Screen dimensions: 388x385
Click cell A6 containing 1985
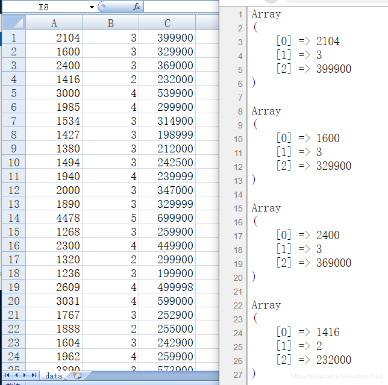pyautogui.click(x=54, y=107)
